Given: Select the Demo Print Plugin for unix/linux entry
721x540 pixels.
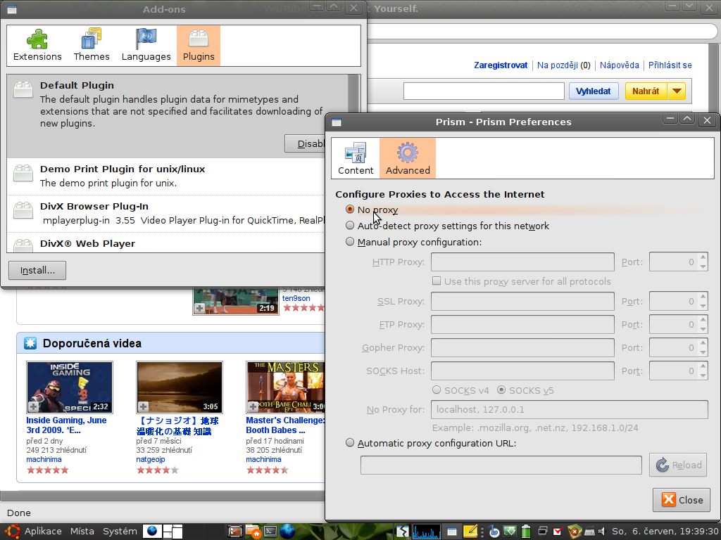Looking at the screenshot, I should [166, 176].
